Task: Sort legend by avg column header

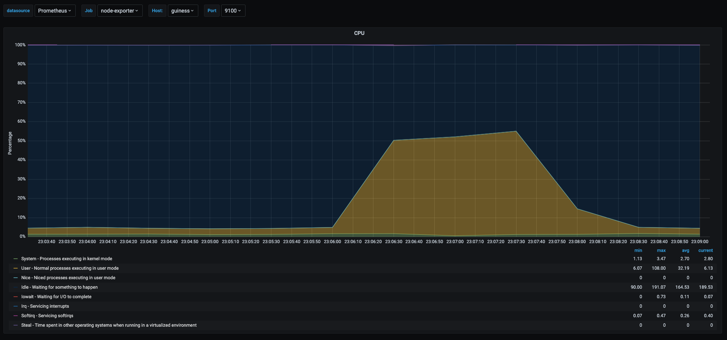Action: (x=685, y=250)
